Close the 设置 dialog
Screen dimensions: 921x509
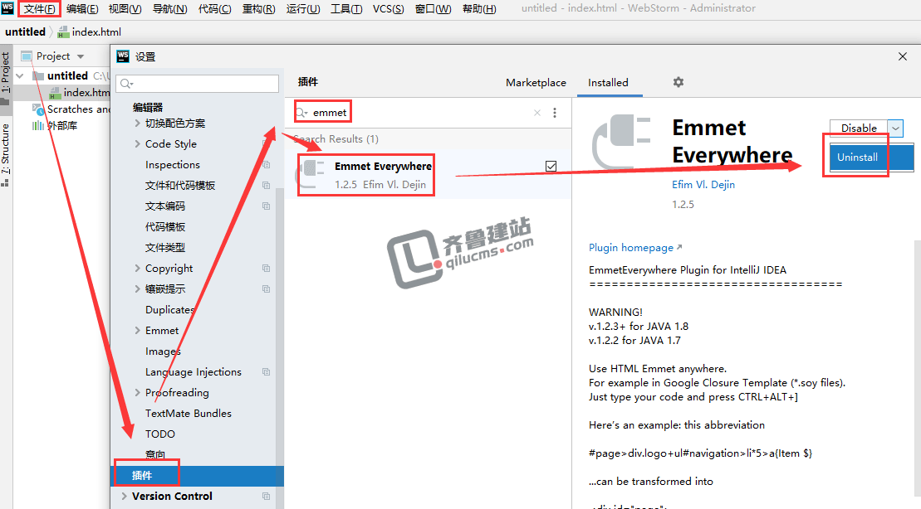(x=903, y=56)
